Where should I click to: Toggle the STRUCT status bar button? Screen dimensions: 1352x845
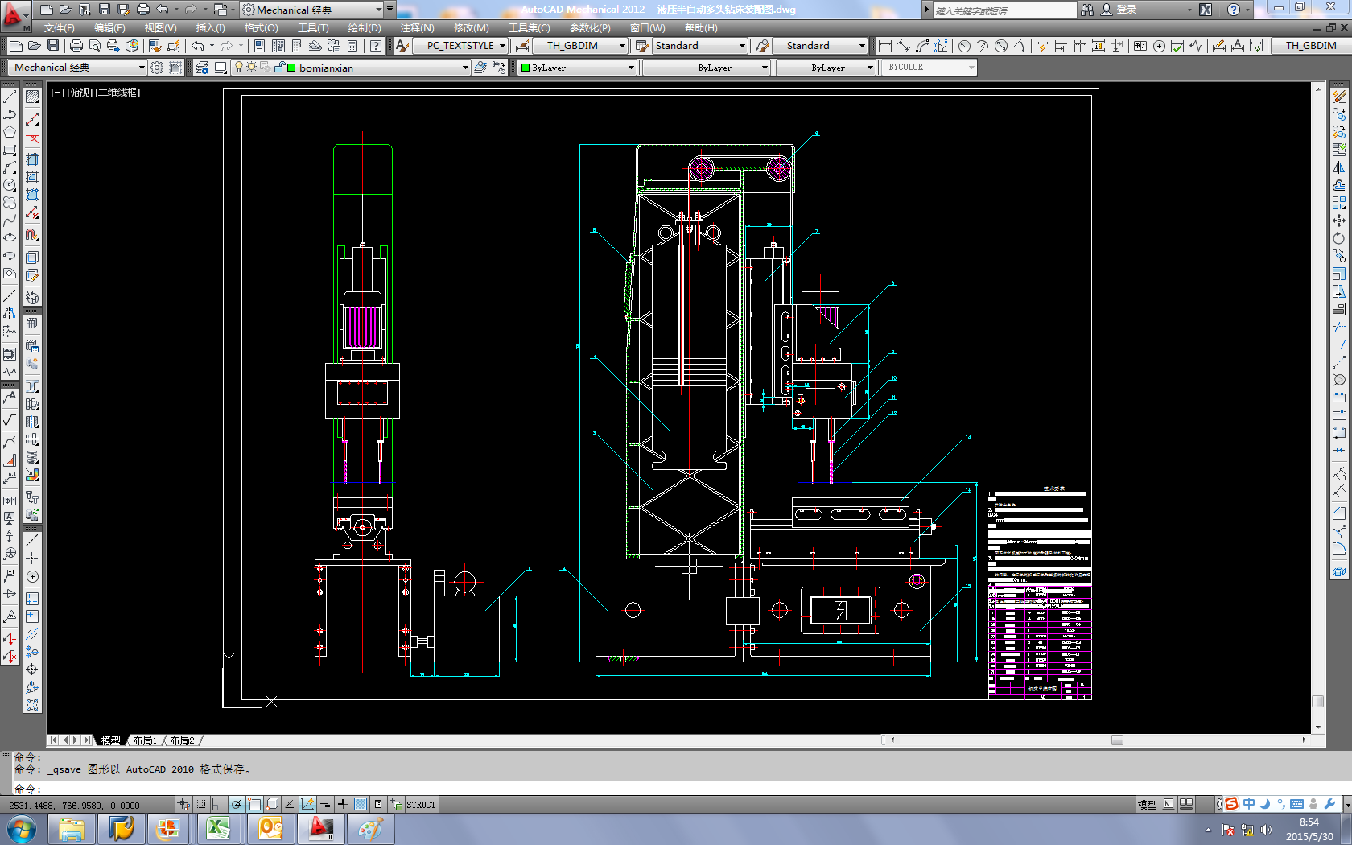[x=420, y=804]
